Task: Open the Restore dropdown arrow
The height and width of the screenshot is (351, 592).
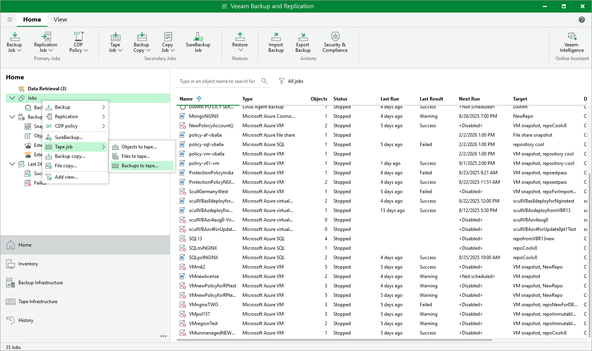Action: 240,50
